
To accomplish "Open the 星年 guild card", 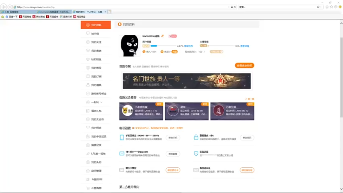I will coord(187,111).
